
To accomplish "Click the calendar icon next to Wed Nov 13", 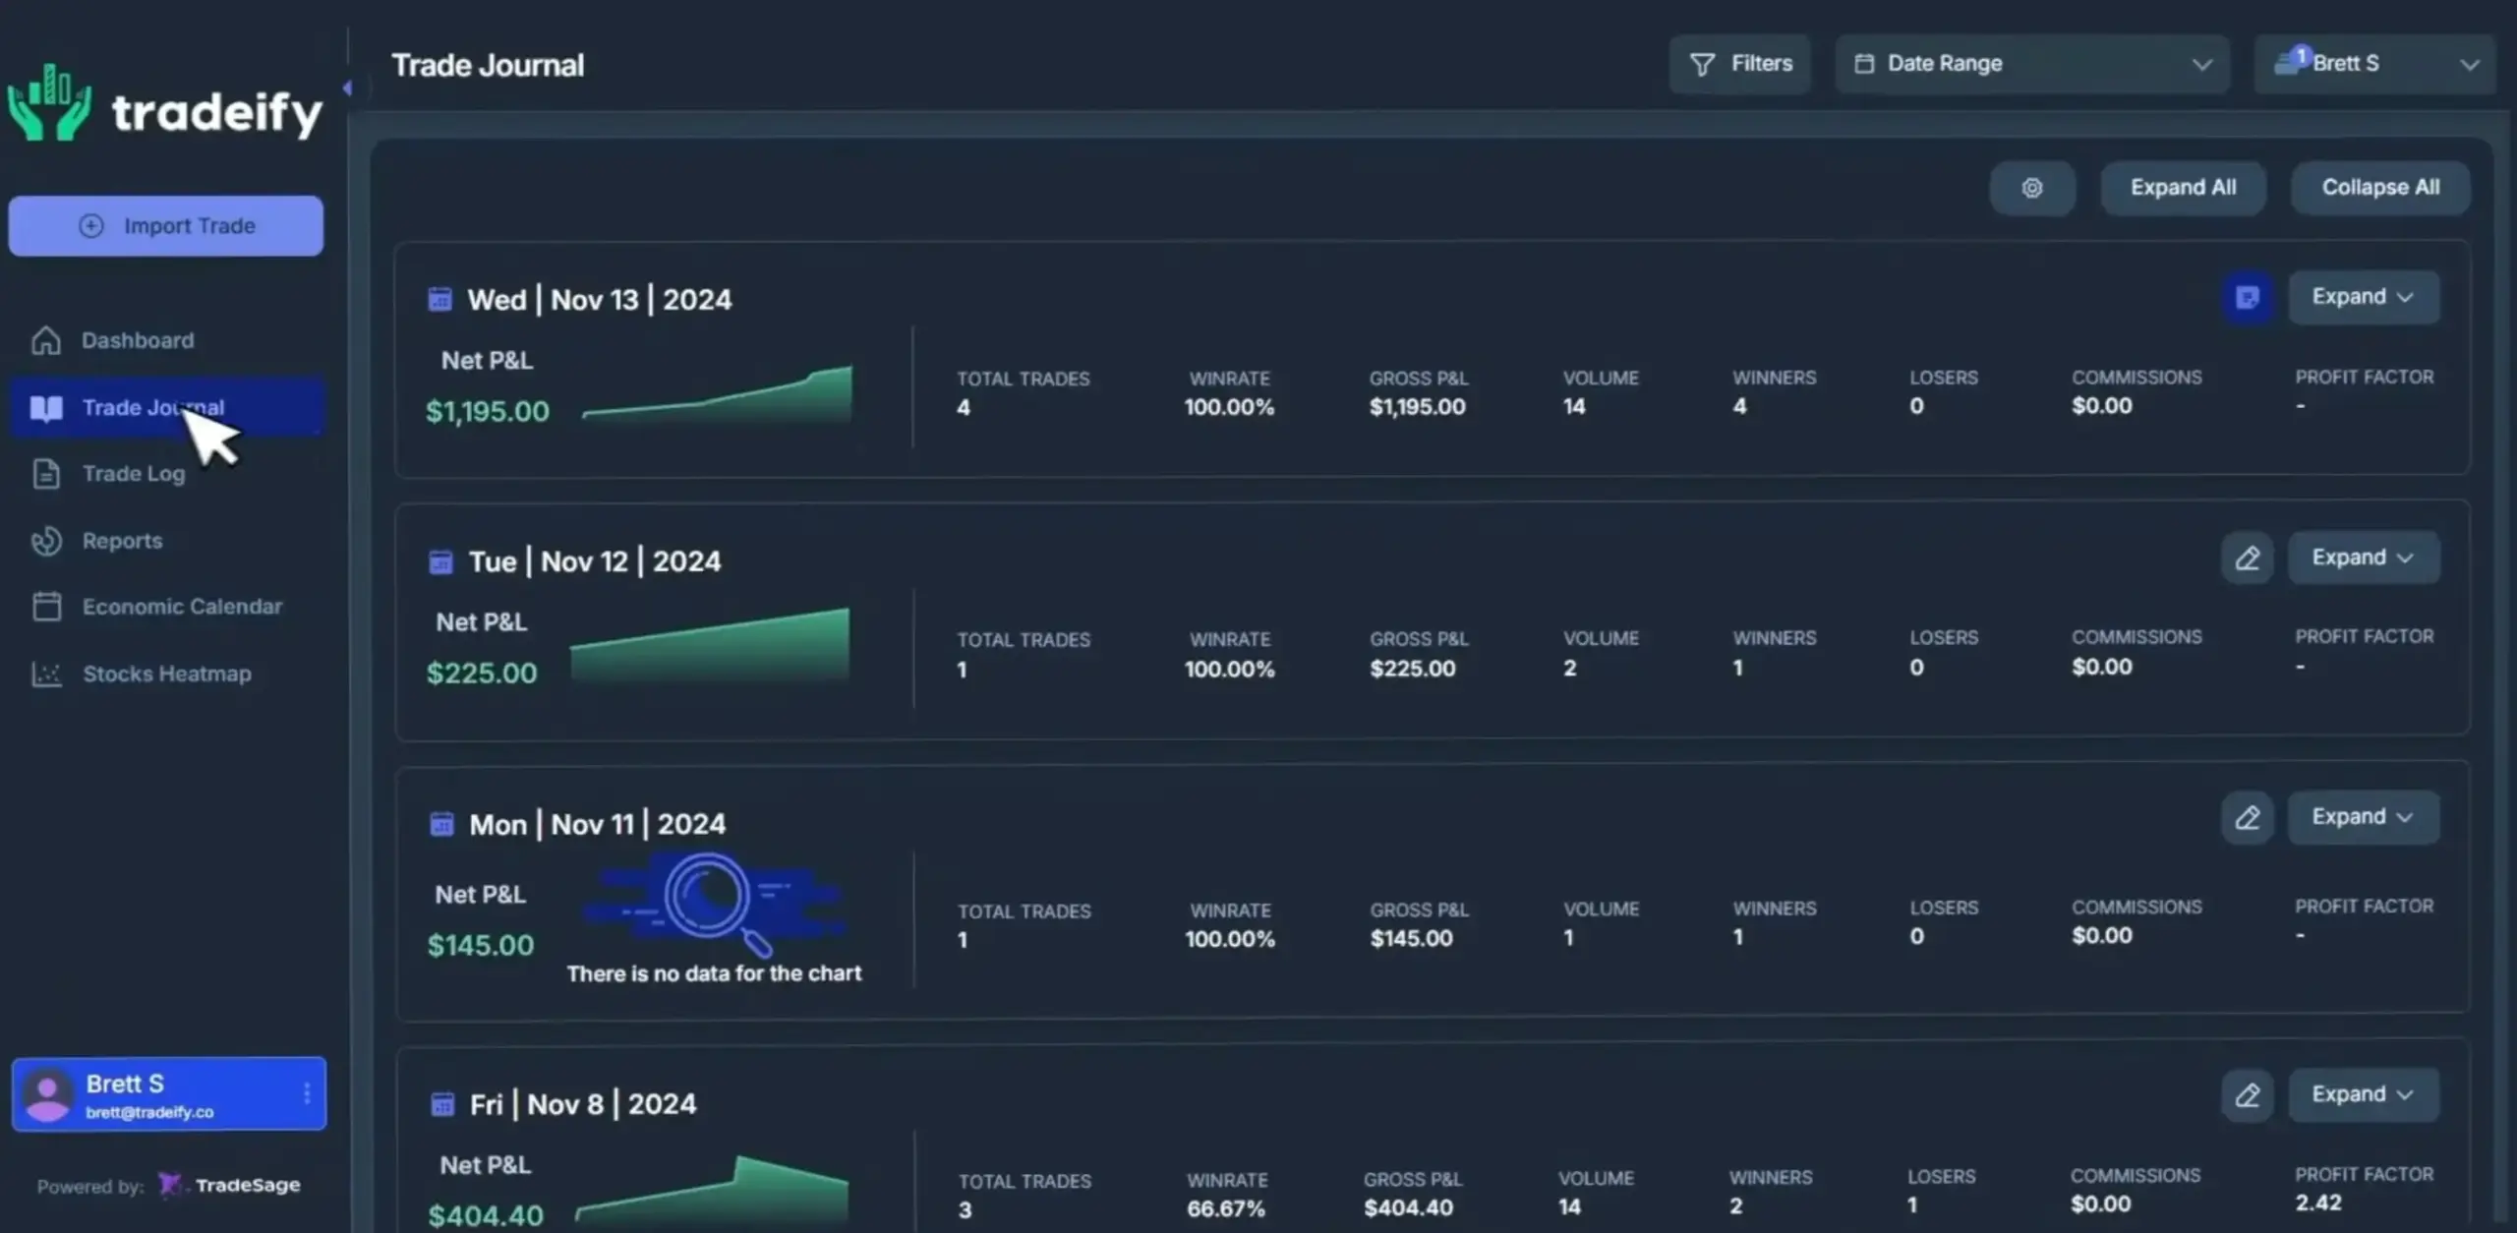I will (439, 299).
